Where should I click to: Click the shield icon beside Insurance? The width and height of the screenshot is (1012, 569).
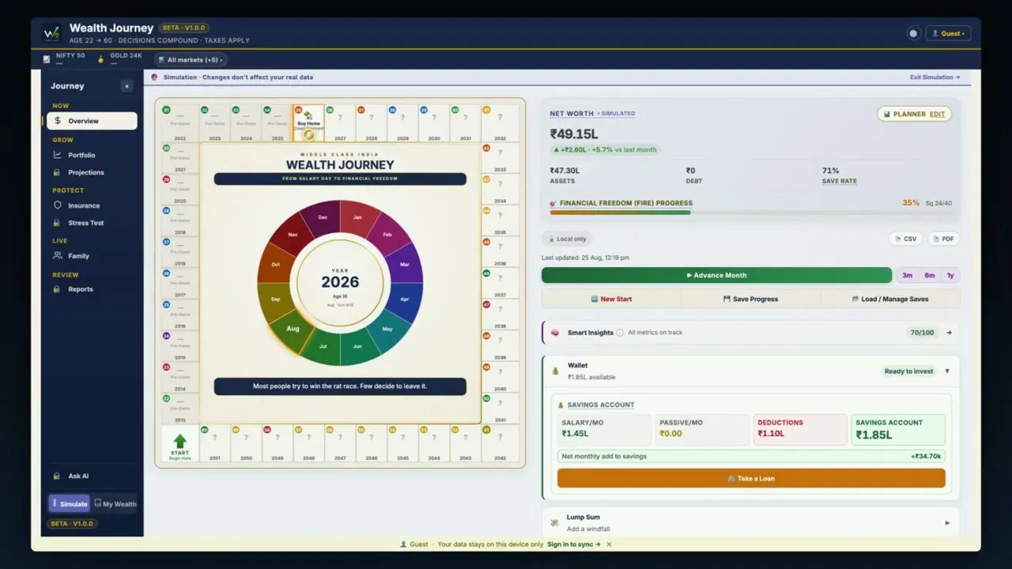tap(58, 205)
